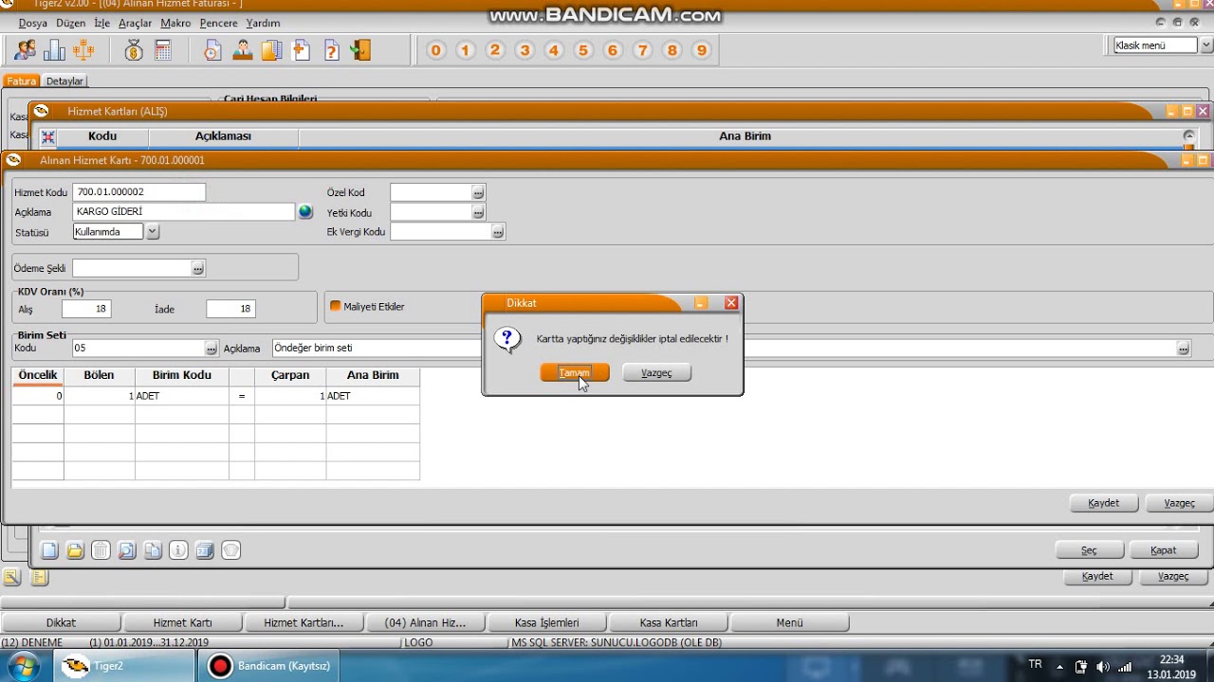Click the stacked windows icon in Hizmet Kartları
This screenshot has width=1214, height=682.
[205, 550]
